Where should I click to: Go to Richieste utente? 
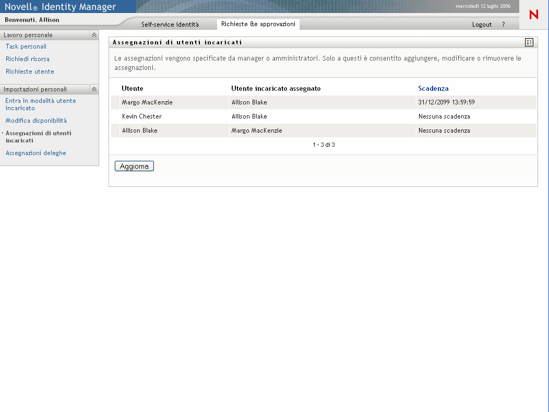(30, 72)
